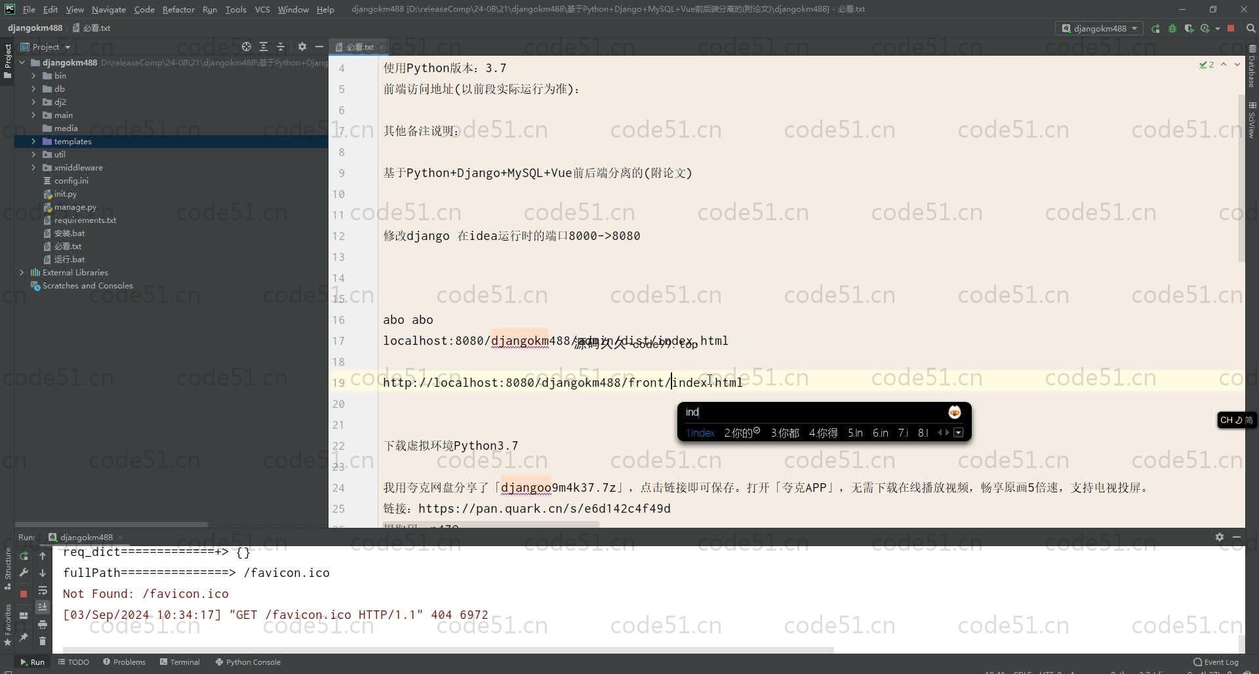Jump up the stack trace arrow

tap(43, 555)
